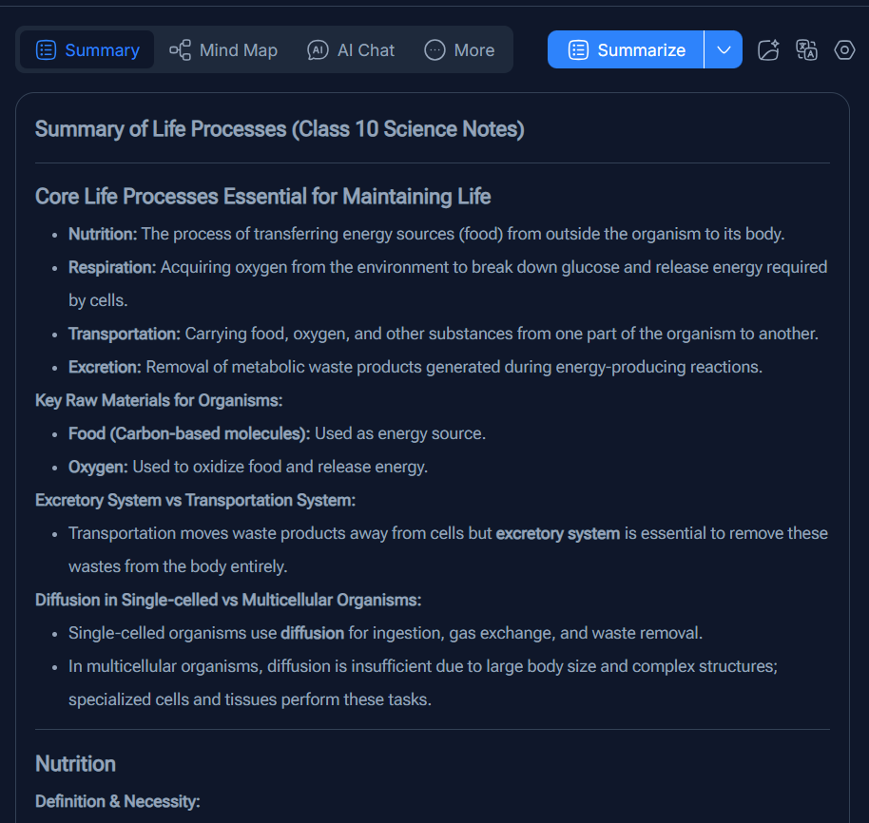This screenshot has height=823, width=869.
Task: Click the Summary of Life Processes title
Action: click(x=280, y=129)
